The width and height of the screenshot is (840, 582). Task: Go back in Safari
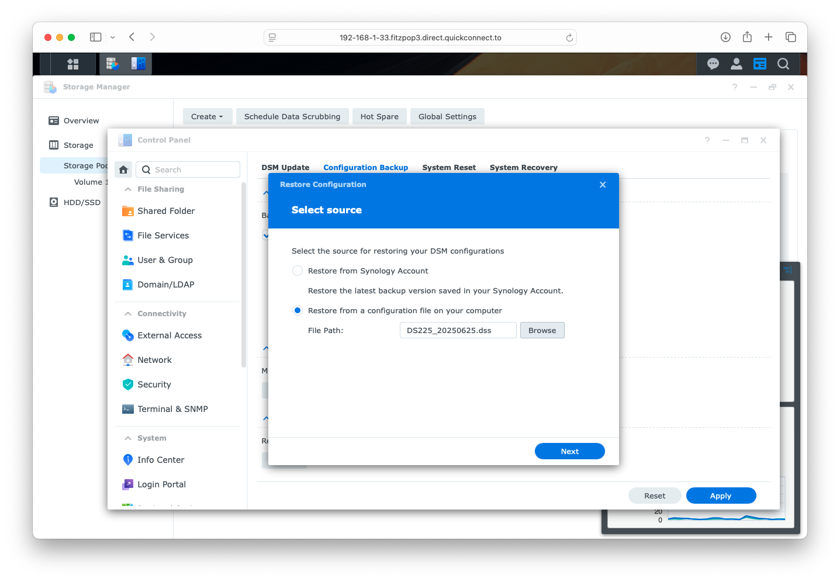click(x=132, y=37)
